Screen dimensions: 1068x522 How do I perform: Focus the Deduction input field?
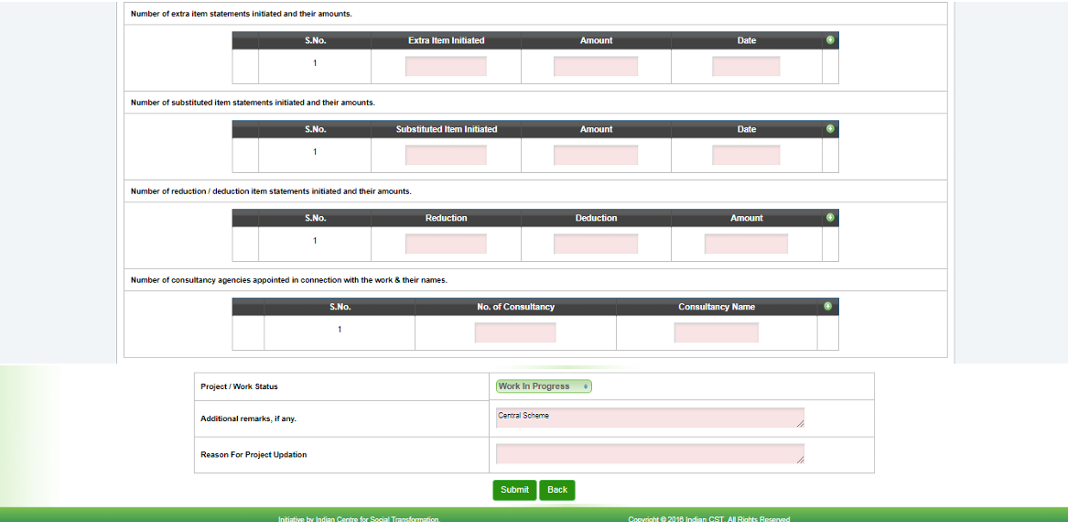tap(596, 245)
